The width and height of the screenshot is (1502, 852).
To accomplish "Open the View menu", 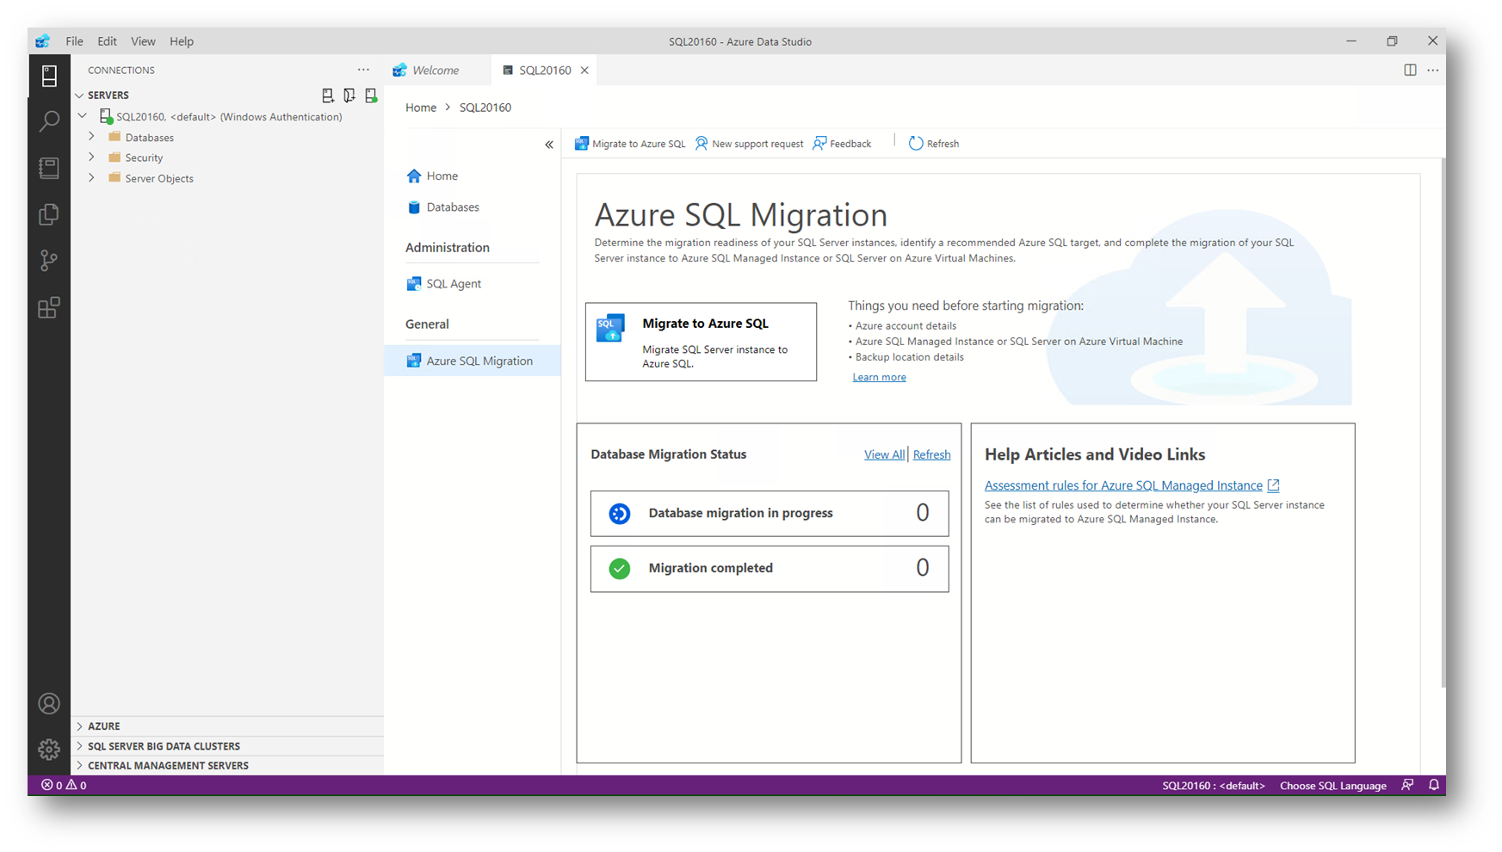I will coord(143,41).
